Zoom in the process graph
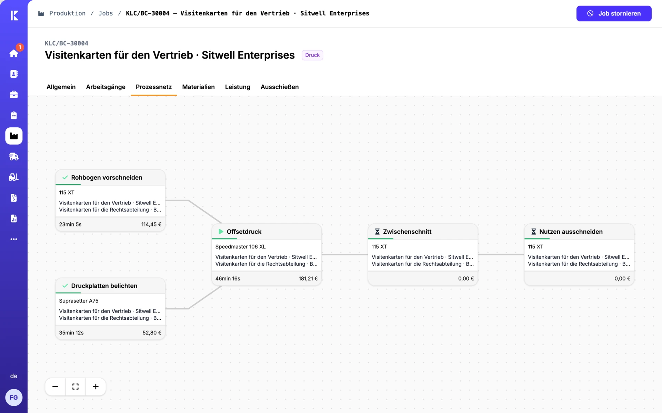This screenshot has height=413, width=662. coord(96,386)
